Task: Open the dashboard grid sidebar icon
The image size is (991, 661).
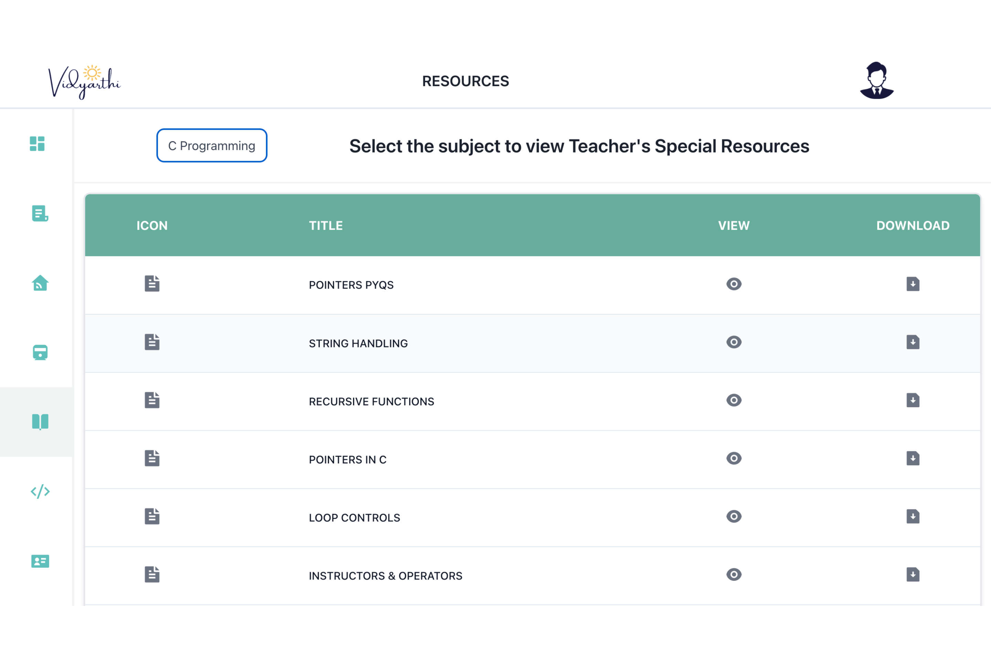Action: pos(37,144)
